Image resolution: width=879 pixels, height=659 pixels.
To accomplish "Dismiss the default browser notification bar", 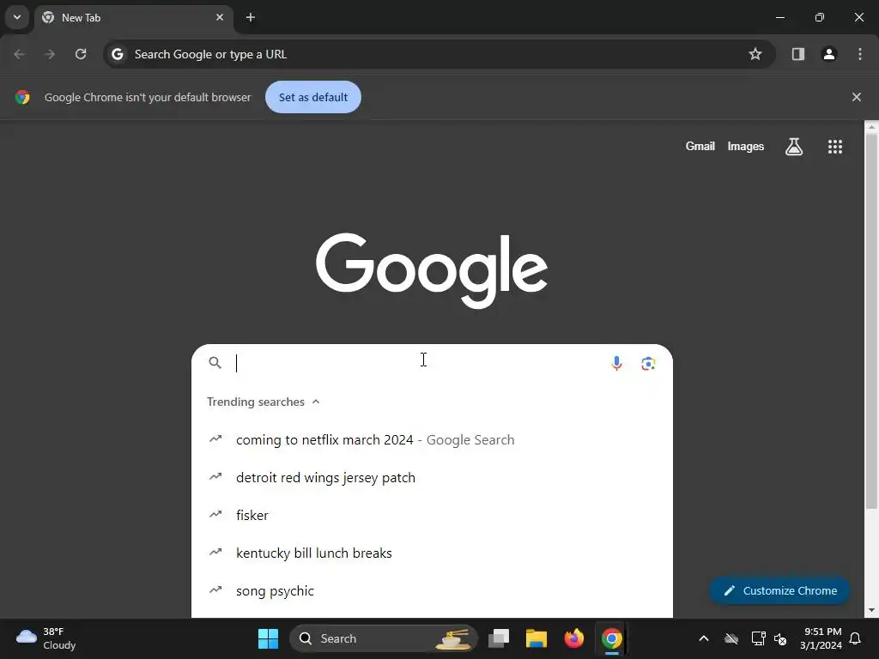I will click(x=856, y=97).
